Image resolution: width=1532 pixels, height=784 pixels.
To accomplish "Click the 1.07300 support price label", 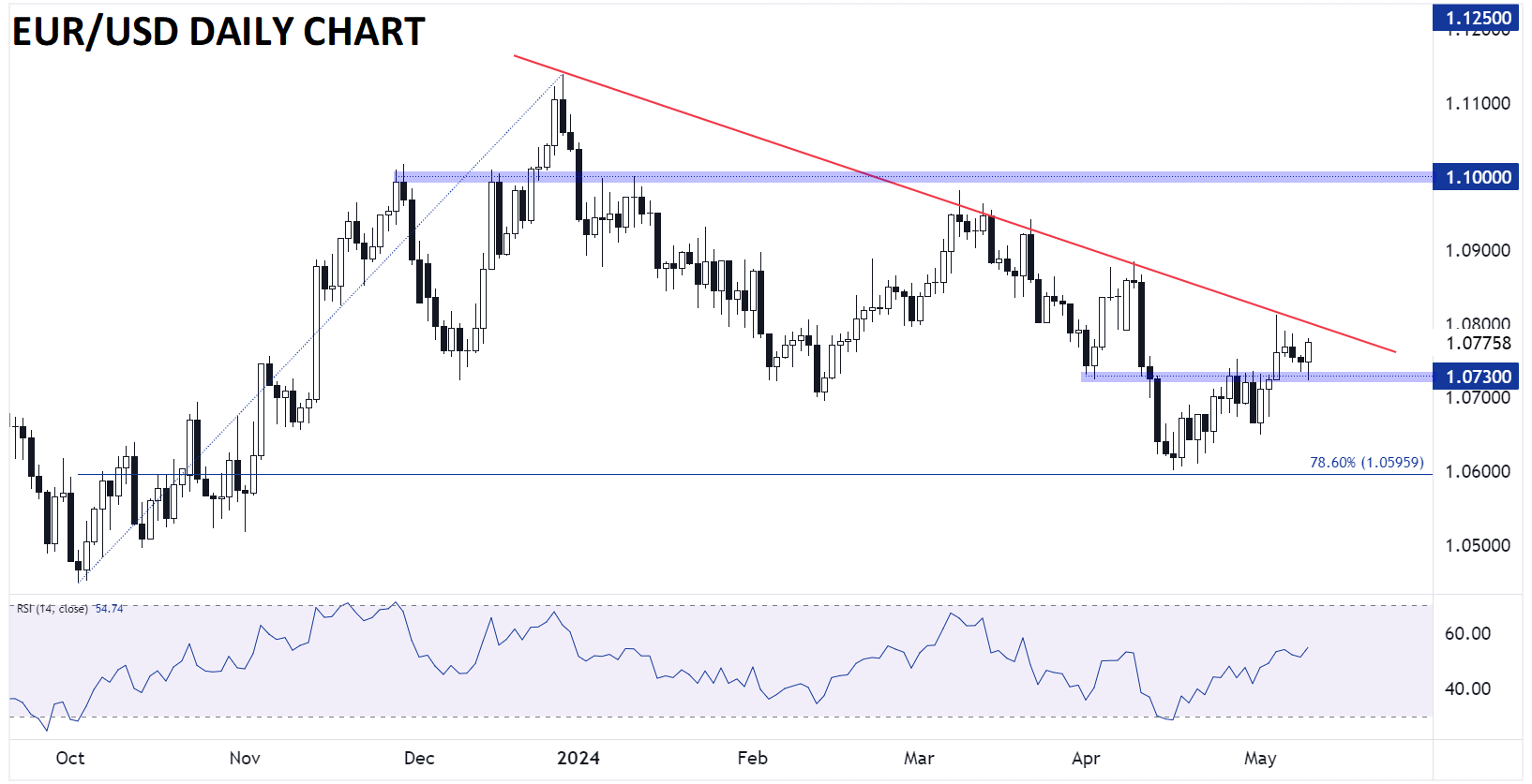I will [x=1476, y=377].
